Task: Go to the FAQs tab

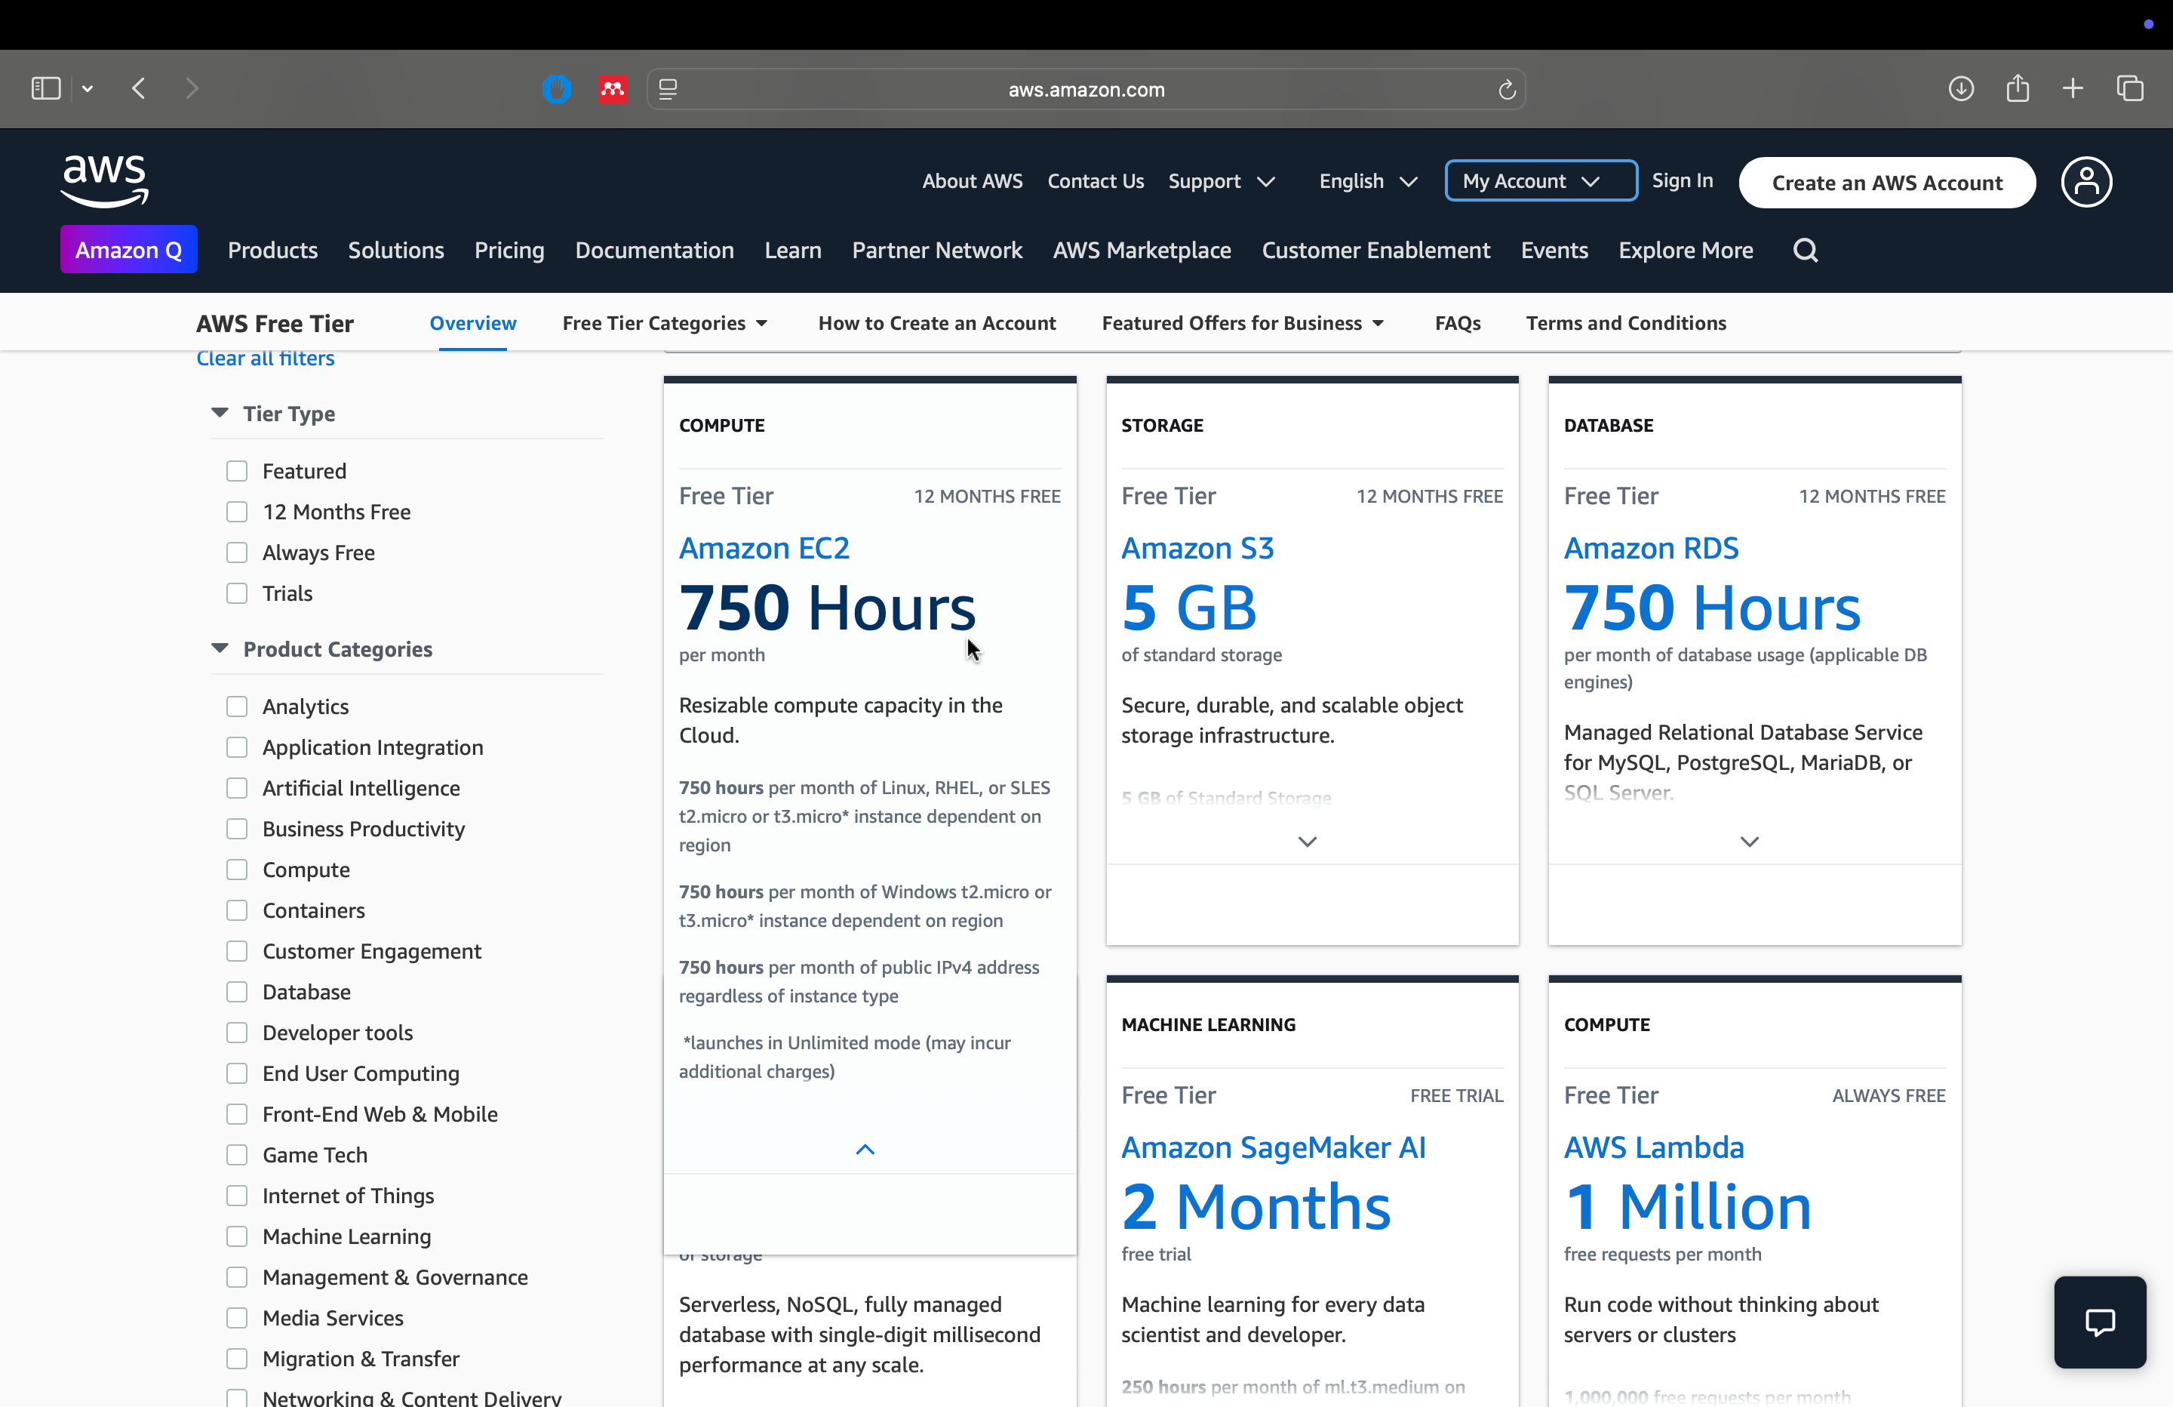Action: [x=1458, y=322]
